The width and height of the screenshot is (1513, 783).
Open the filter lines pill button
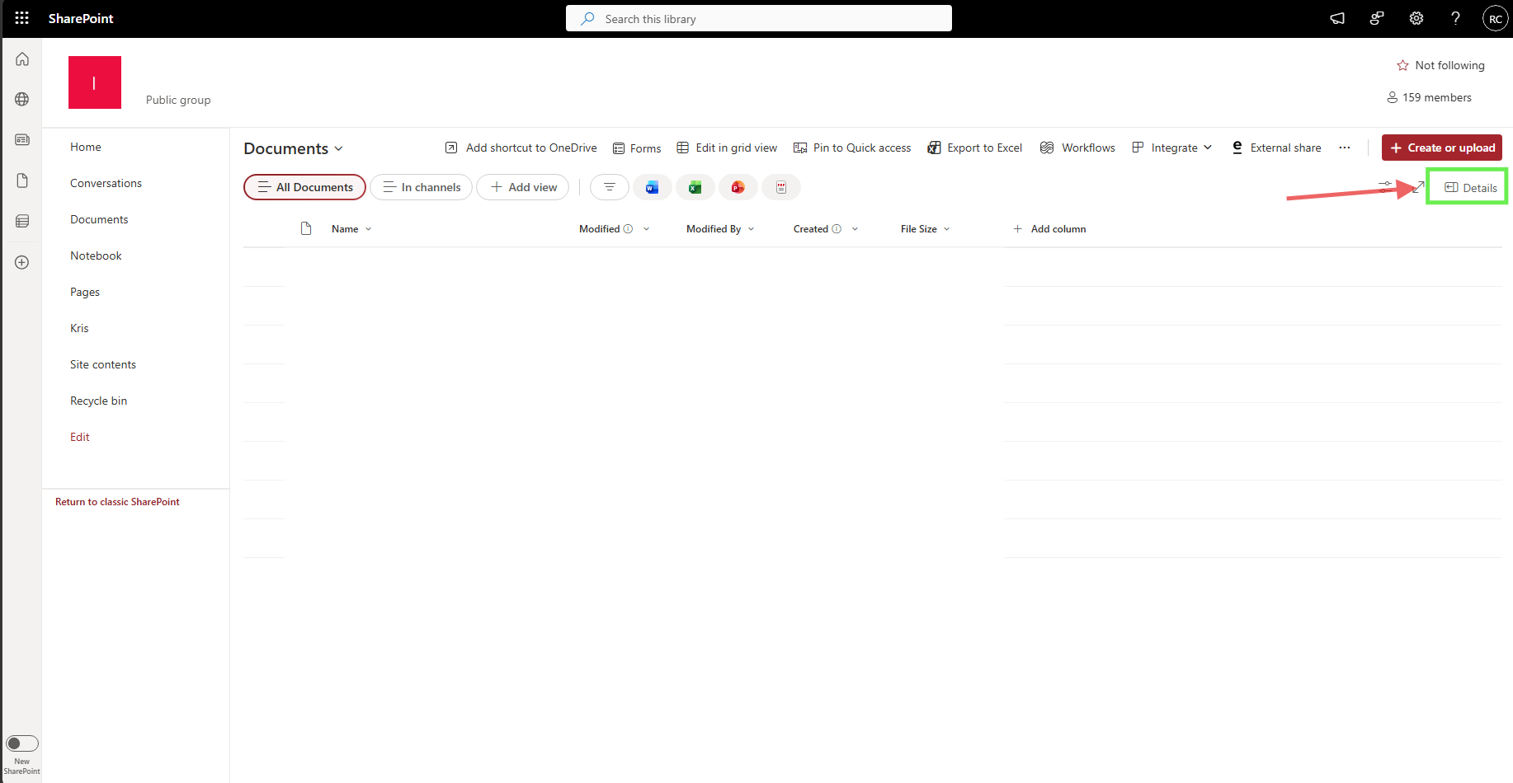[610, 187]
